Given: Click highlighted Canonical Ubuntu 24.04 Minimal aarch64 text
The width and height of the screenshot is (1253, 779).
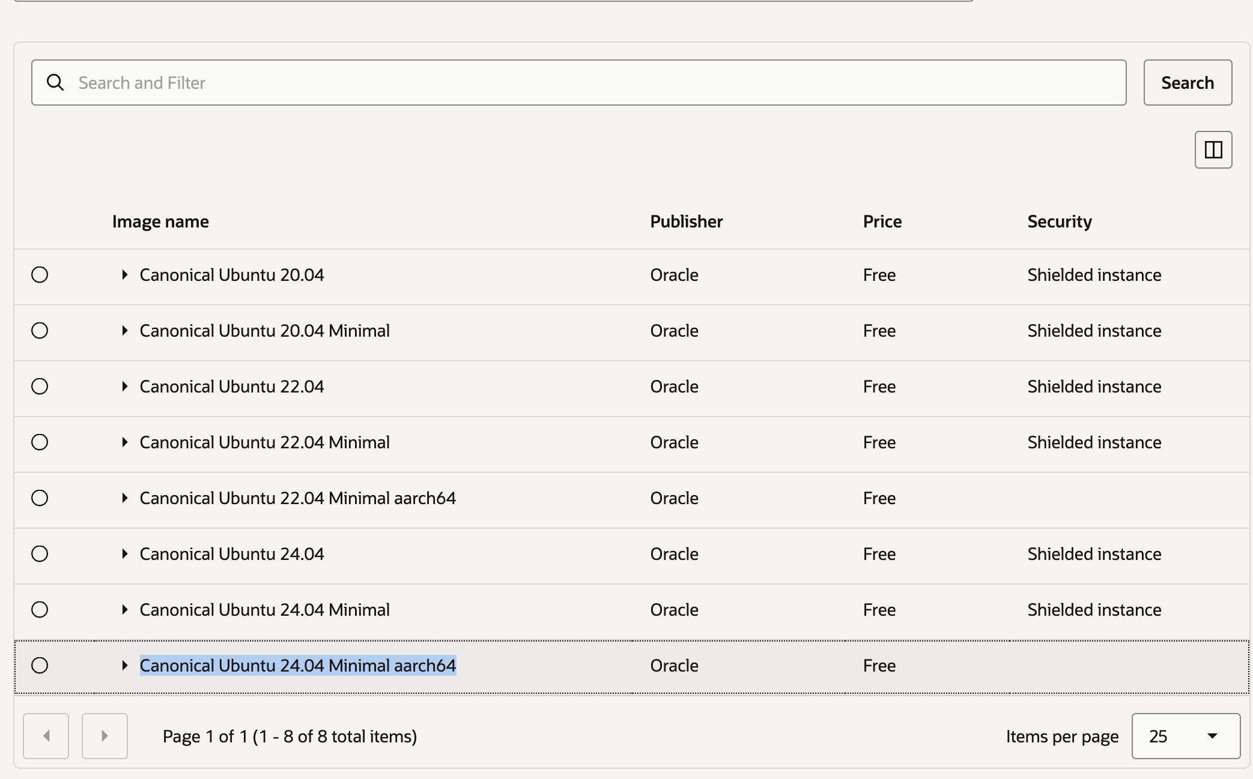Looking at the screenshot, I should [298, 666].
